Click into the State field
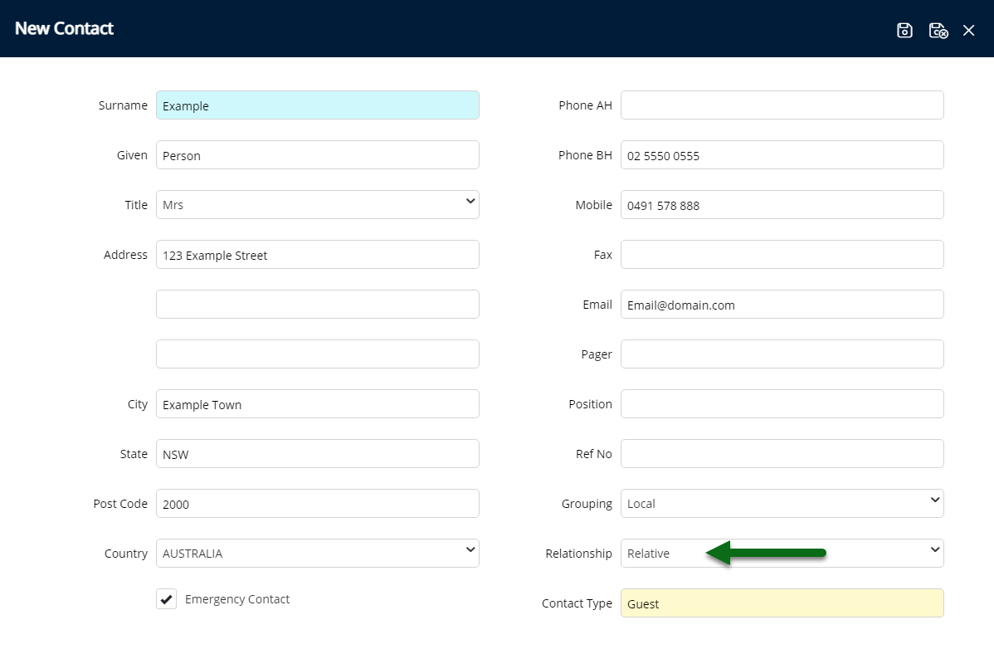The image size is (994, 654). coord(317,454)
